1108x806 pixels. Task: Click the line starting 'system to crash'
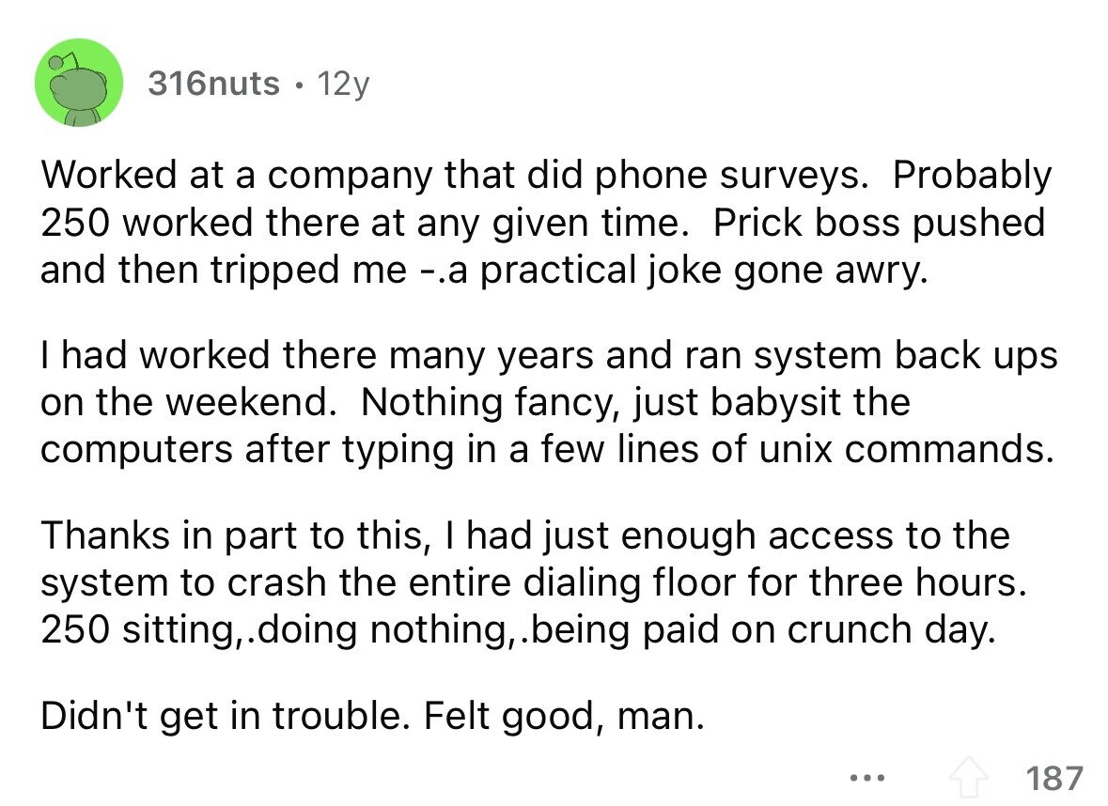click(x=534, y=582)
